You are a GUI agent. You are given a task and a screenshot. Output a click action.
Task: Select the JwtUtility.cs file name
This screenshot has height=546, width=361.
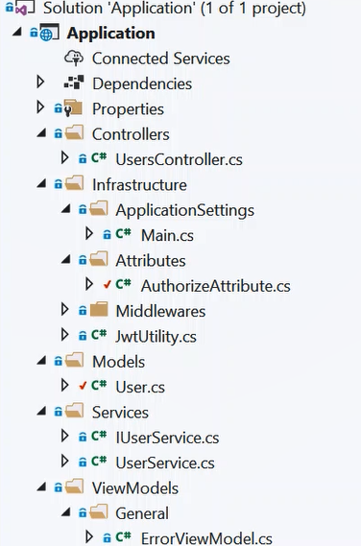click(x=156, y=337)
